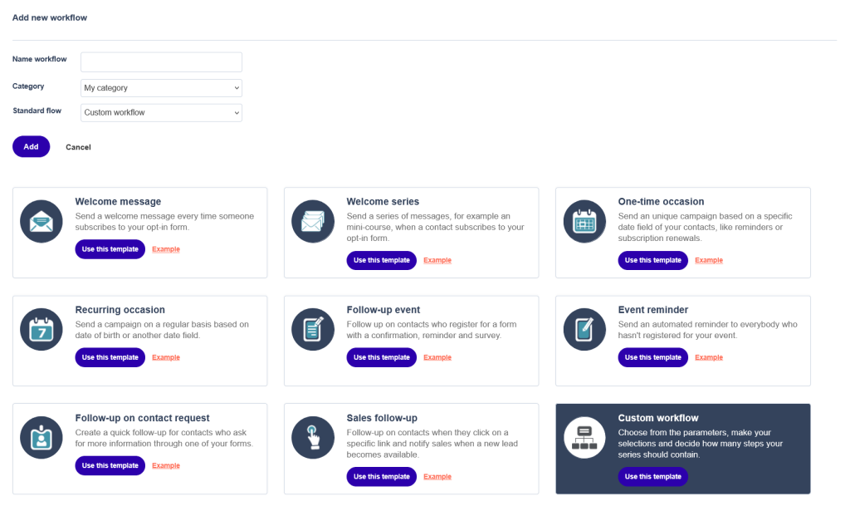Click the Sales follow-up pointing hand icon

click(x=313, y=438)
